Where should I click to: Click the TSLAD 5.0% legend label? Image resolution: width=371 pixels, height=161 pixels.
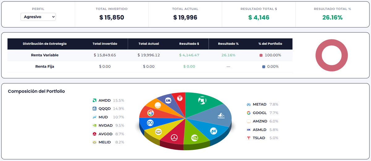[266, 138]
